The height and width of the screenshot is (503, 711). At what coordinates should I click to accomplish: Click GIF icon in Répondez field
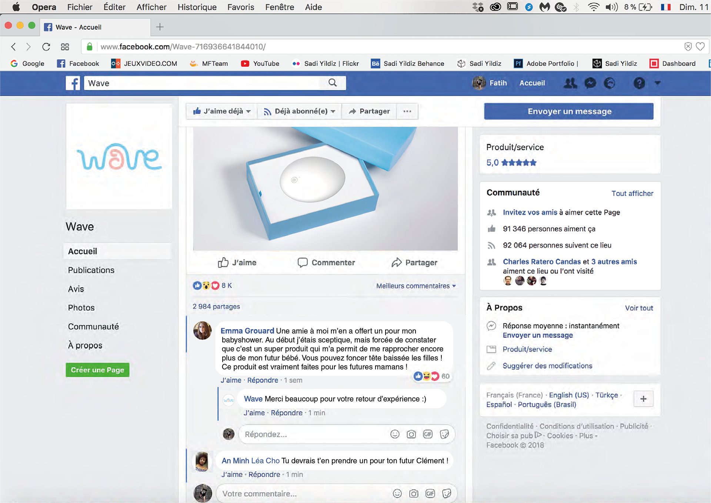coord(428,434)
